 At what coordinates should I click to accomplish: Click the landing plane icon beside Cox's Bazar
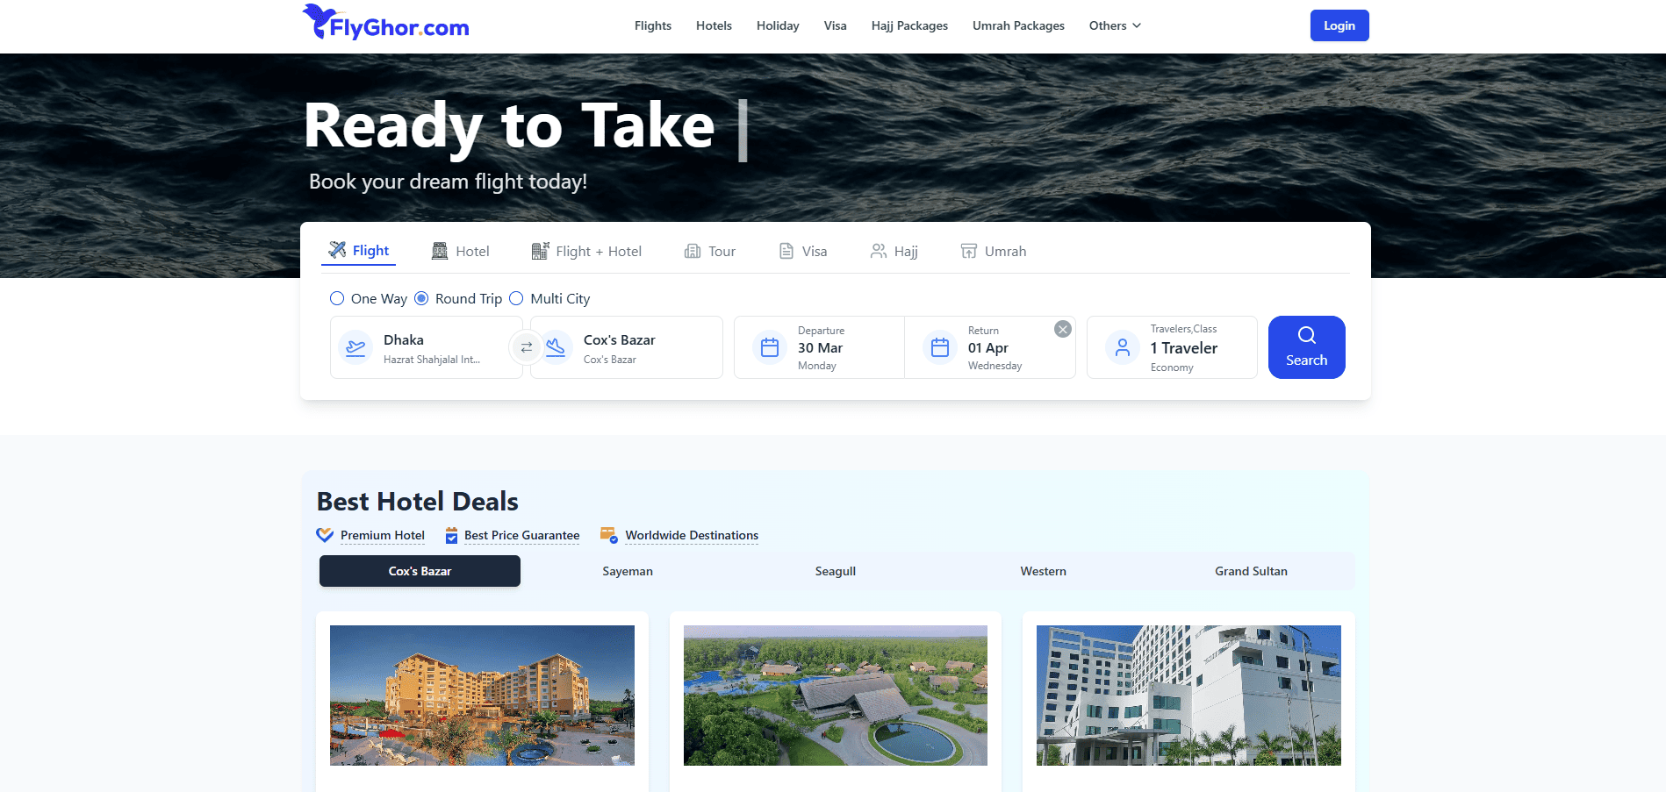[x=556, y=347]
